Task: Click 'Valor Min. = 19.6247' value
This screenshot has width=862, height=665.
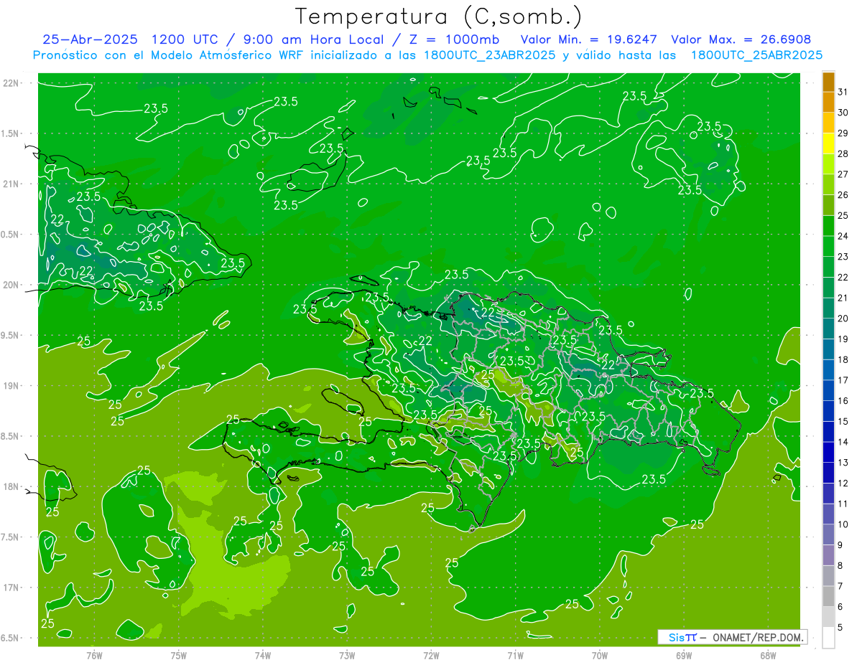Action: [x=588, y=39]
